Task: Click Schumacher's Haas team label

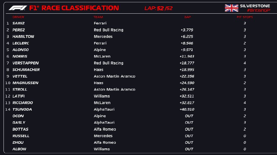Action: click(99, 70)
